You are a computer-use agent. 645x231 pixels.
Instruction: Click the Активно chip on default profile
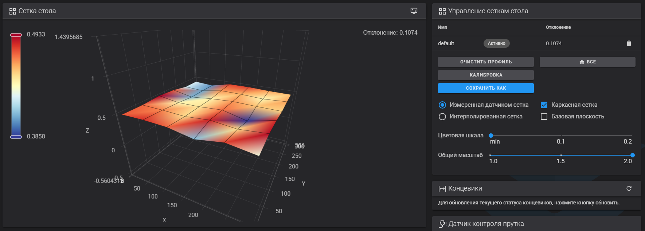(x=496, y=43)
